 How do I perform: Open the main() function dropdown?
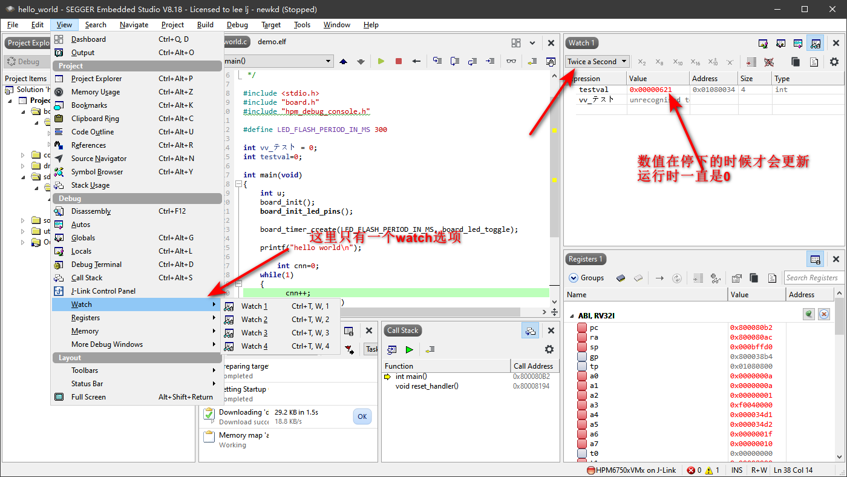tap(278, 61)
